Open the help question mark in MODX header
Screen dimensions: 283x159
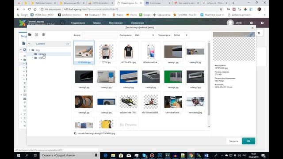[262, 23]
